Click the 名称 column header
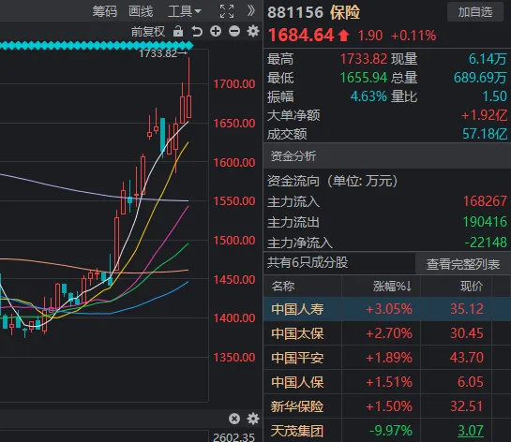Screen dimensions: 511x442 click(283, 287)
